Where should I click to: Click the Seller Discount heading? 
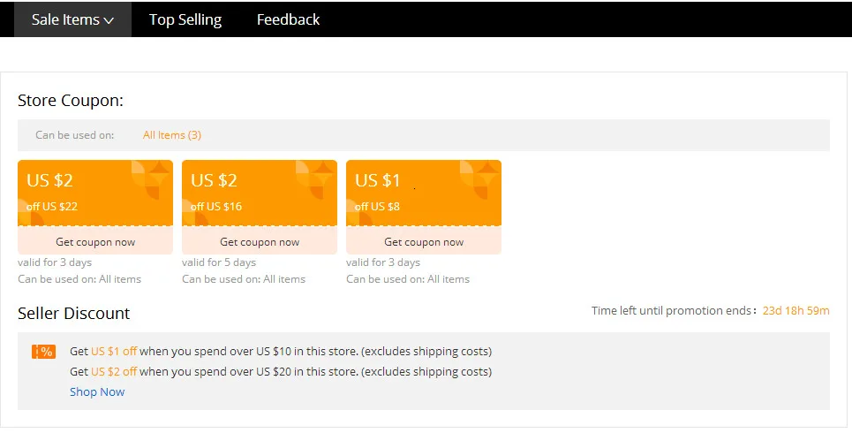[x=73, y=313]
